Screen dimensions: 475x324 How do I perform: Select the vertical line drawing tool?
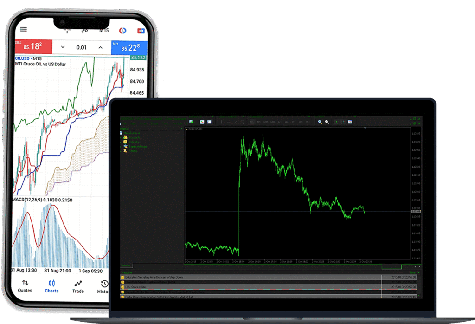(x=221, y=122)
